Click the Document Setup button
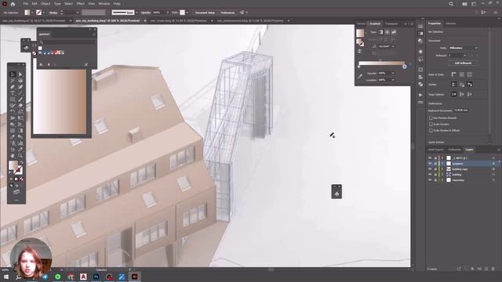This screenshot has width=502, height=282. (x=205, y=13)
